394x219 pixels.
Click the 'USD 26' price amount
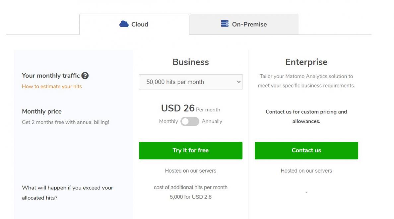point(178,108)
